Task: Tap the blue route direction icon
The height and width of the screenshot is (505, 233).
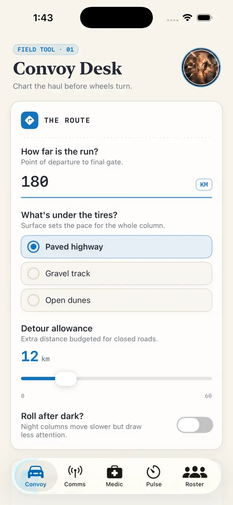Action: click(x=30, y=120)
